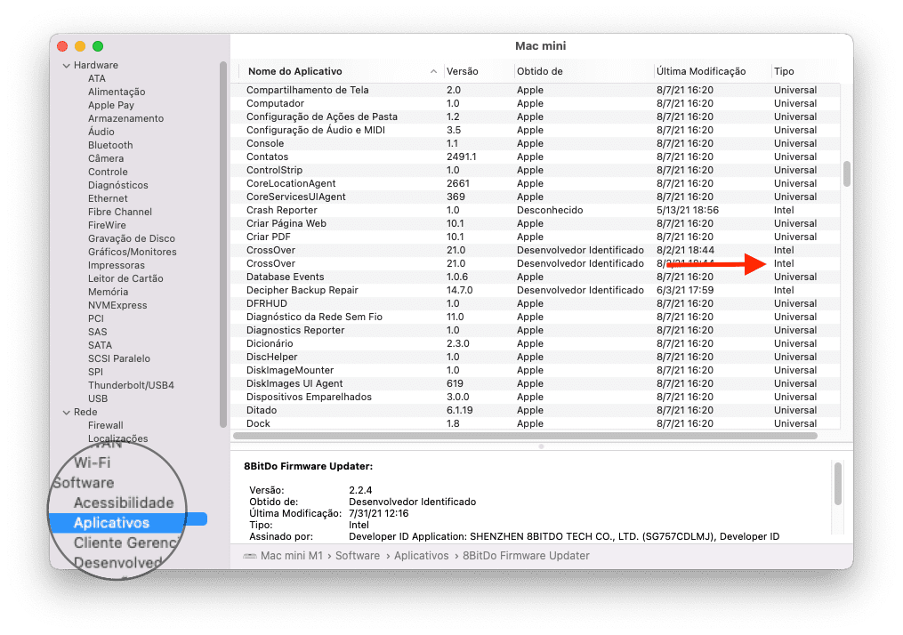
Task: Select the Console application row
Action: [x=535, y=143]
